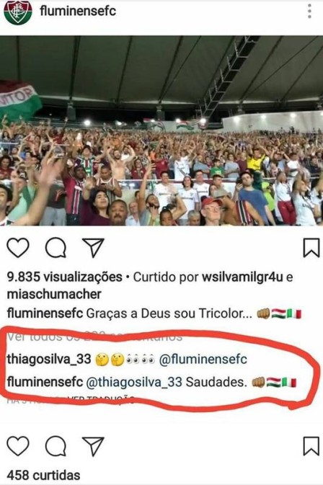
Task: Expand all comments via Ver todos link
Action: coord(94,337)
